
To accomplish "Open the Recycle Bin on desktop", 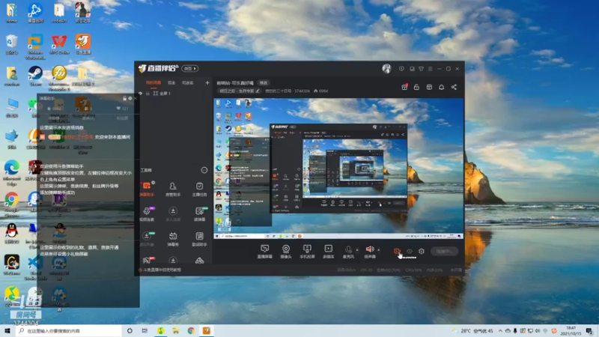I will (x=11, y=44).
